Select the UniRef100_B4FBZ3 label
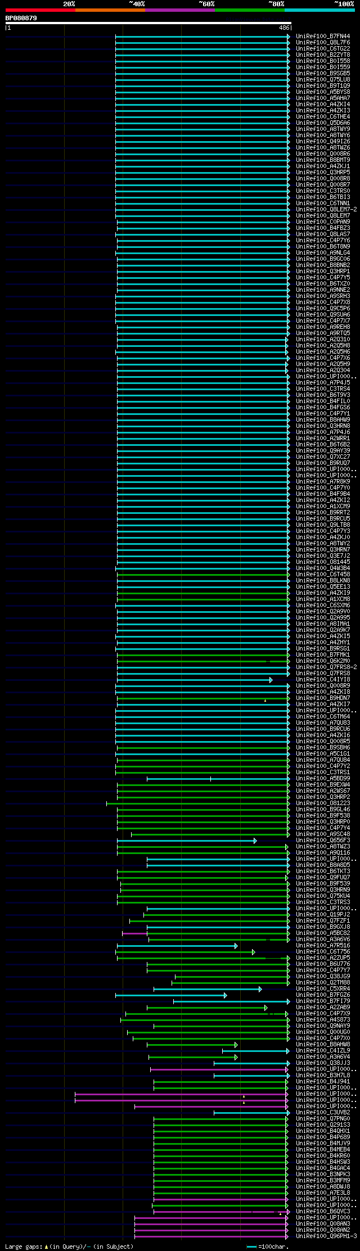Viewport: 360px width, 1251px height. [323, 228]
